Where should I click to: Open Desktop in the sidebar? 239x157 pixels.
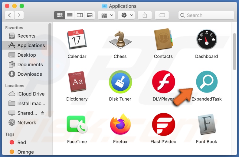25,55
